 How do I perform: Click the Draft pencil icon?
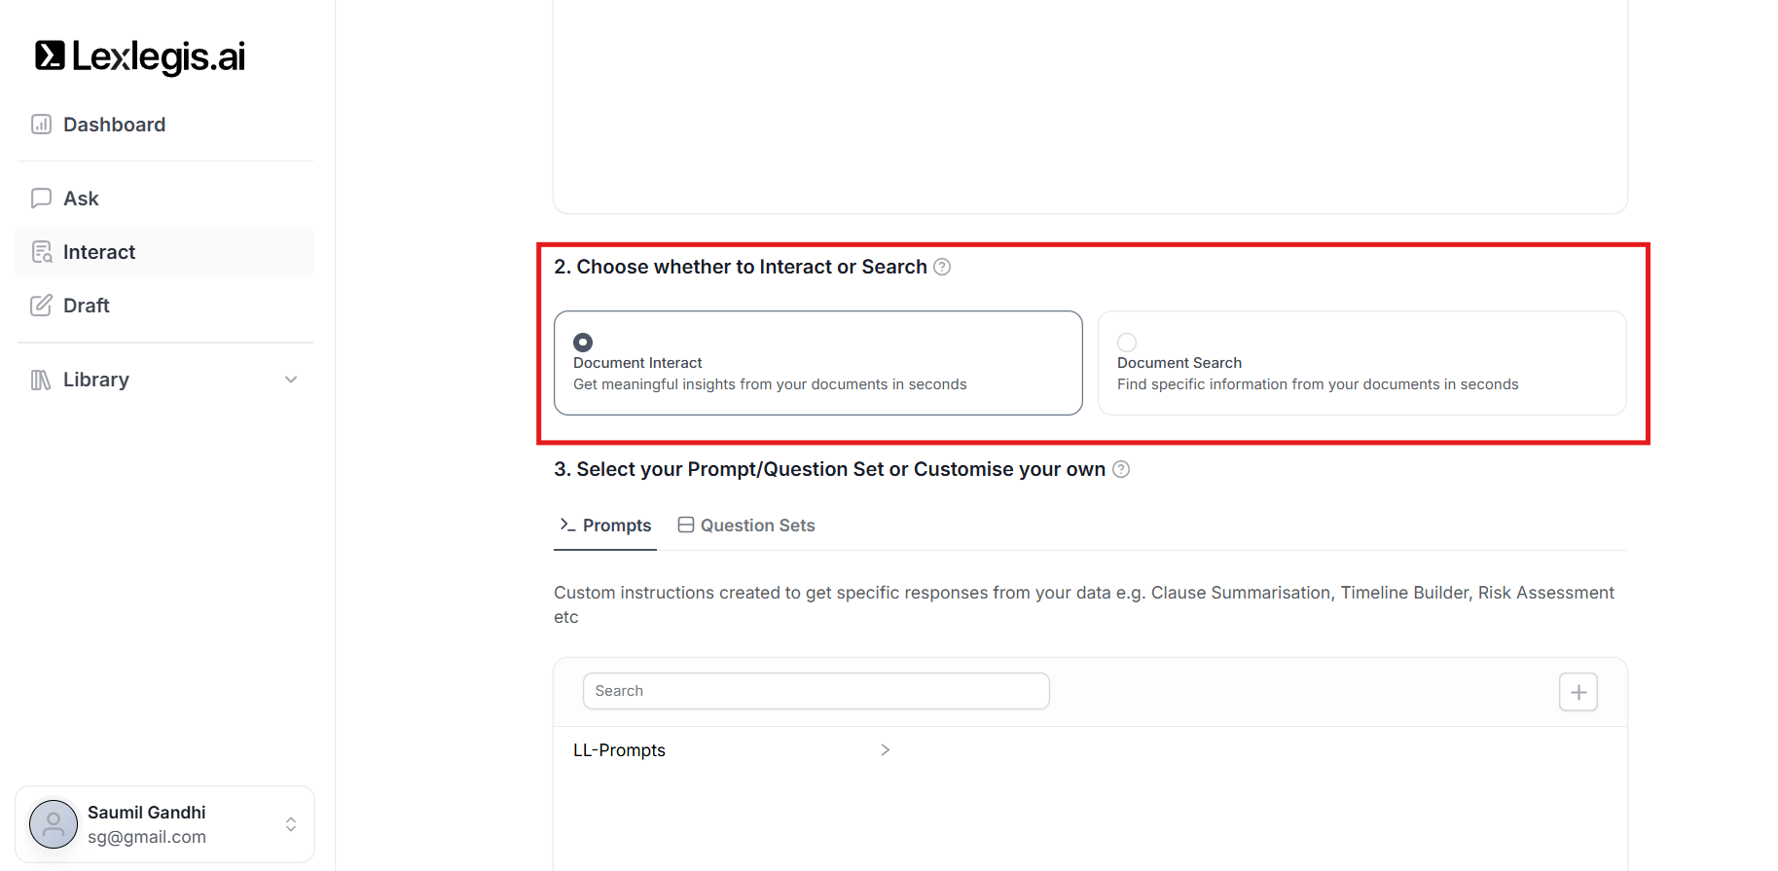(x=41, y=306)
